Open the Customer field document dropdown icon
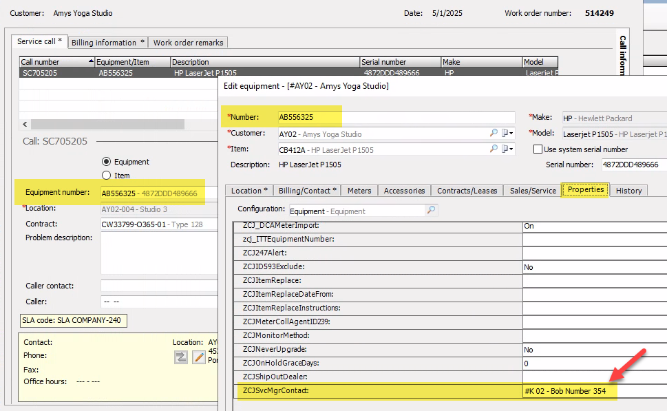Viewport: 667px width, 411px height. click(507, 133)
